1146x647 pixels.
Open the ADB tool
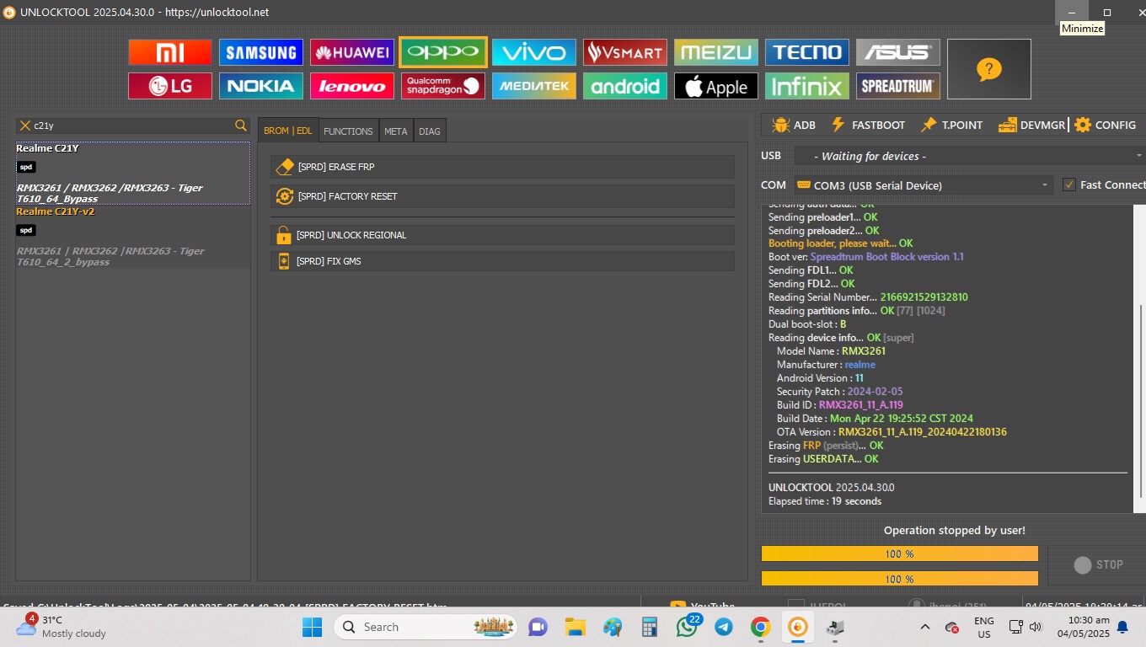(x=793, y=125)
